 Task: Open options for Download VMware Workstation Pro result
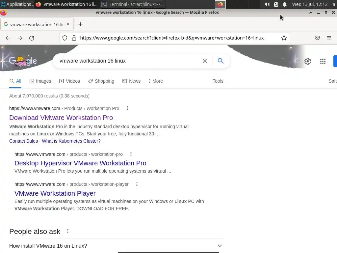pos(127,108)
